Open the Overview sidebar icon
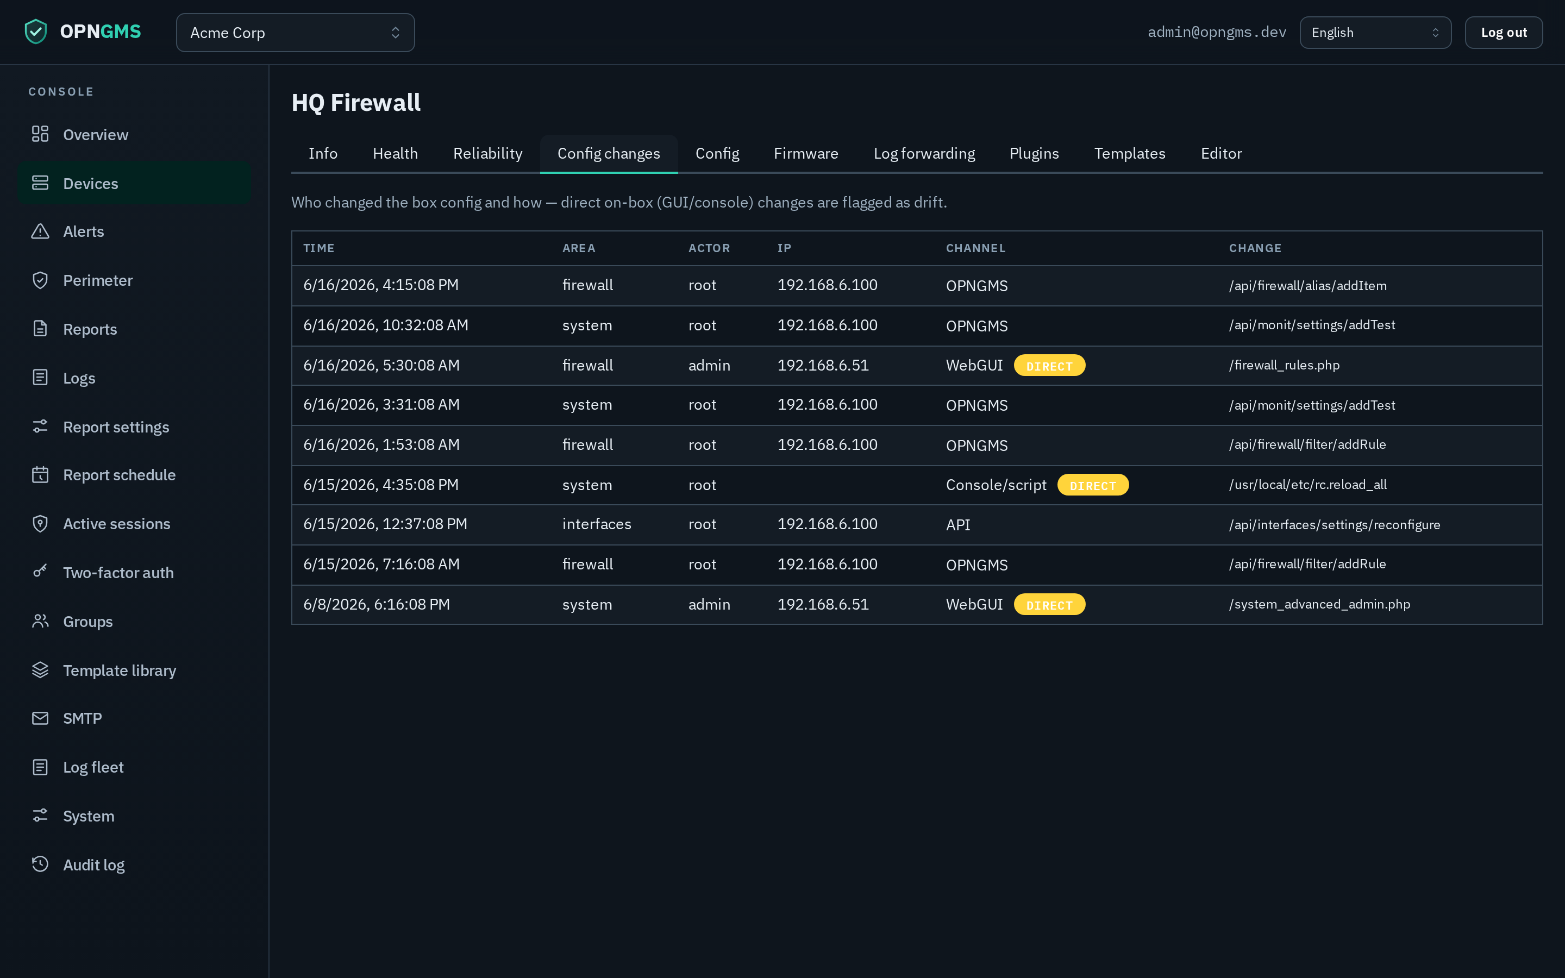 point(40,134)
